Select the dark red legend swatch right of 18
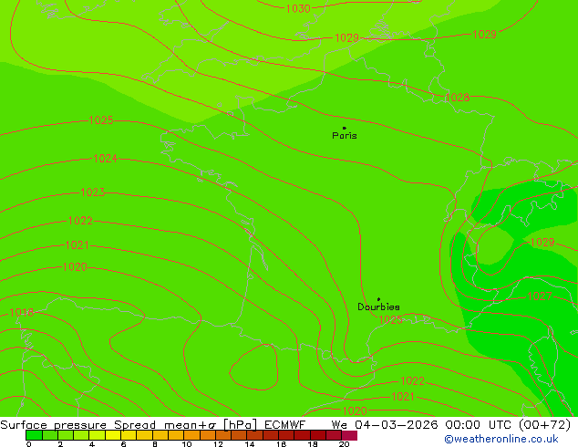This screenshot has height=447, width=578. (318, 435)
